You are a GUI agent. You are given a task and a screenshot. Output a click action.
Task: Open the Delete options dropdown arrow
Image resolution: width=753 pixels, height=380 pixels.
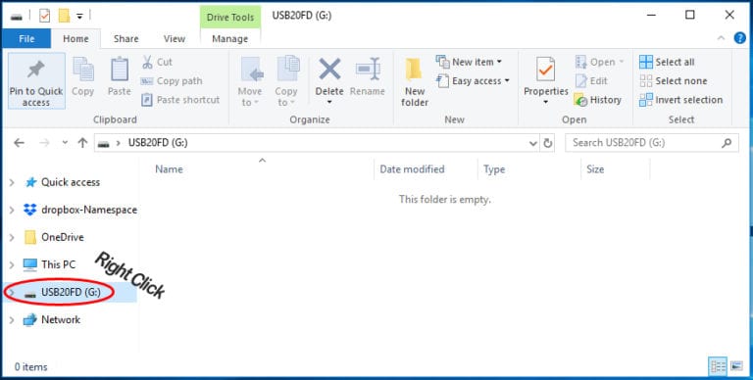tap(329, 102)
